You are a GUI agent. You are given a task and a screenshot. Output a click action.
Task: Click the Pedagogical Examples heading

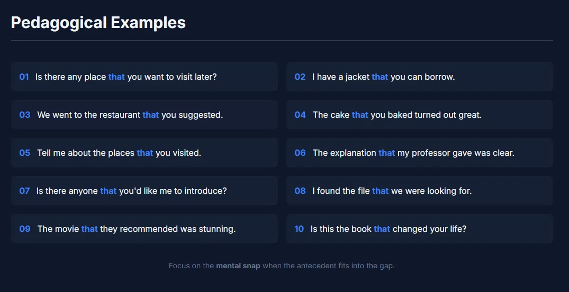[98, 23]
